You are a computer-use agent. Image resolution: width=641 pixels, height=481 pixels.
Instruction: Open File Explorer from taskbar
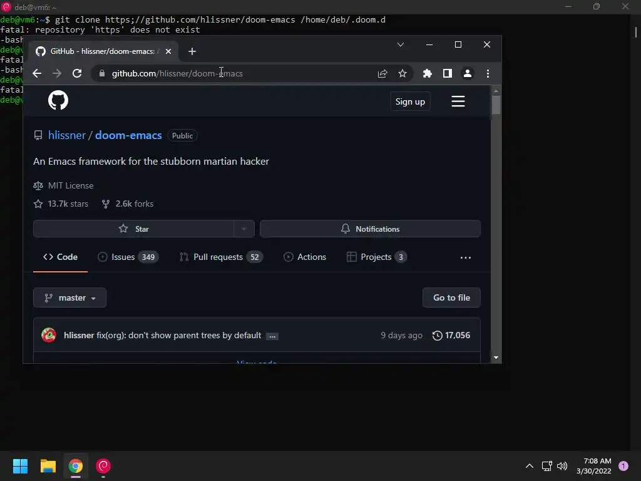[x=48, y=466]
